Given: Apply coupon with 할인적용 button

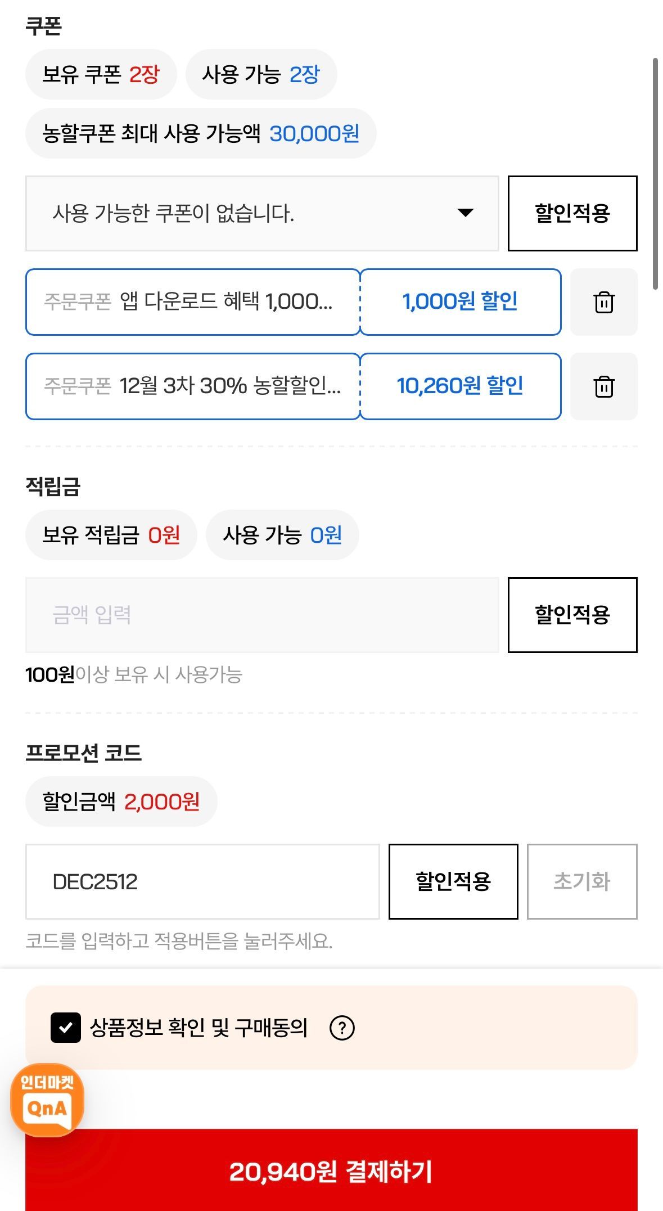Looking at the screenshot, I should coord(572,213).
